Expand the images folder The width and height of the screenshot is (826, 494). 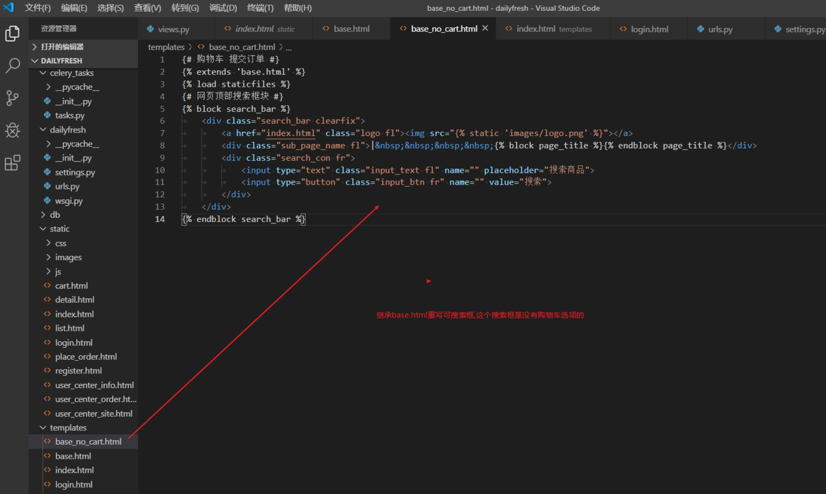point(83,257)
